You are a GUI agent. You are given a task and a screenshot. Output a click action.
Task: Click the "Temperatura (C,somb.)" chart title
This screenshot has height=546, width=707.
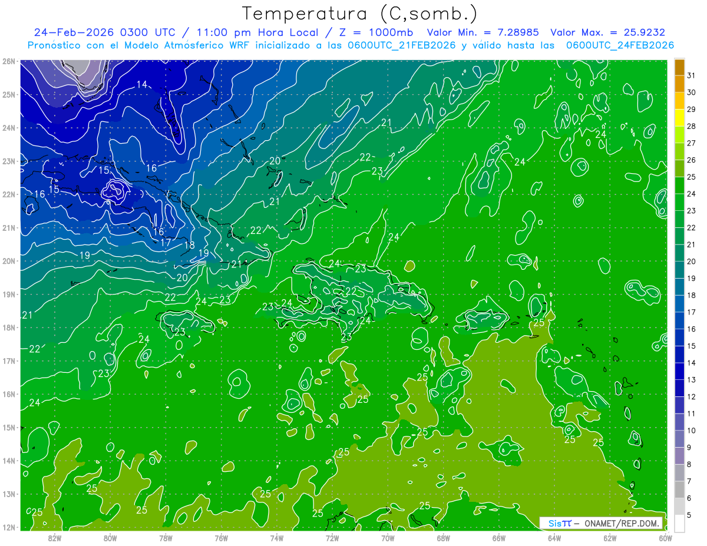[x=360, y=14]
